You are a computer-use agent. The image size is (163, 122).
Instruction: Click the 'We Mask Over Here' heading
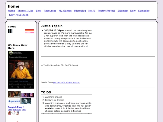18,47
